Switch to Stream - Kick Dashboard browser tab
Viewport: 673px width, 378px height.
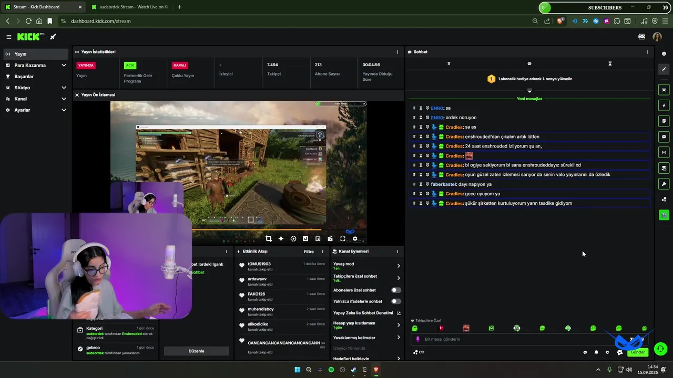point(44,7)
